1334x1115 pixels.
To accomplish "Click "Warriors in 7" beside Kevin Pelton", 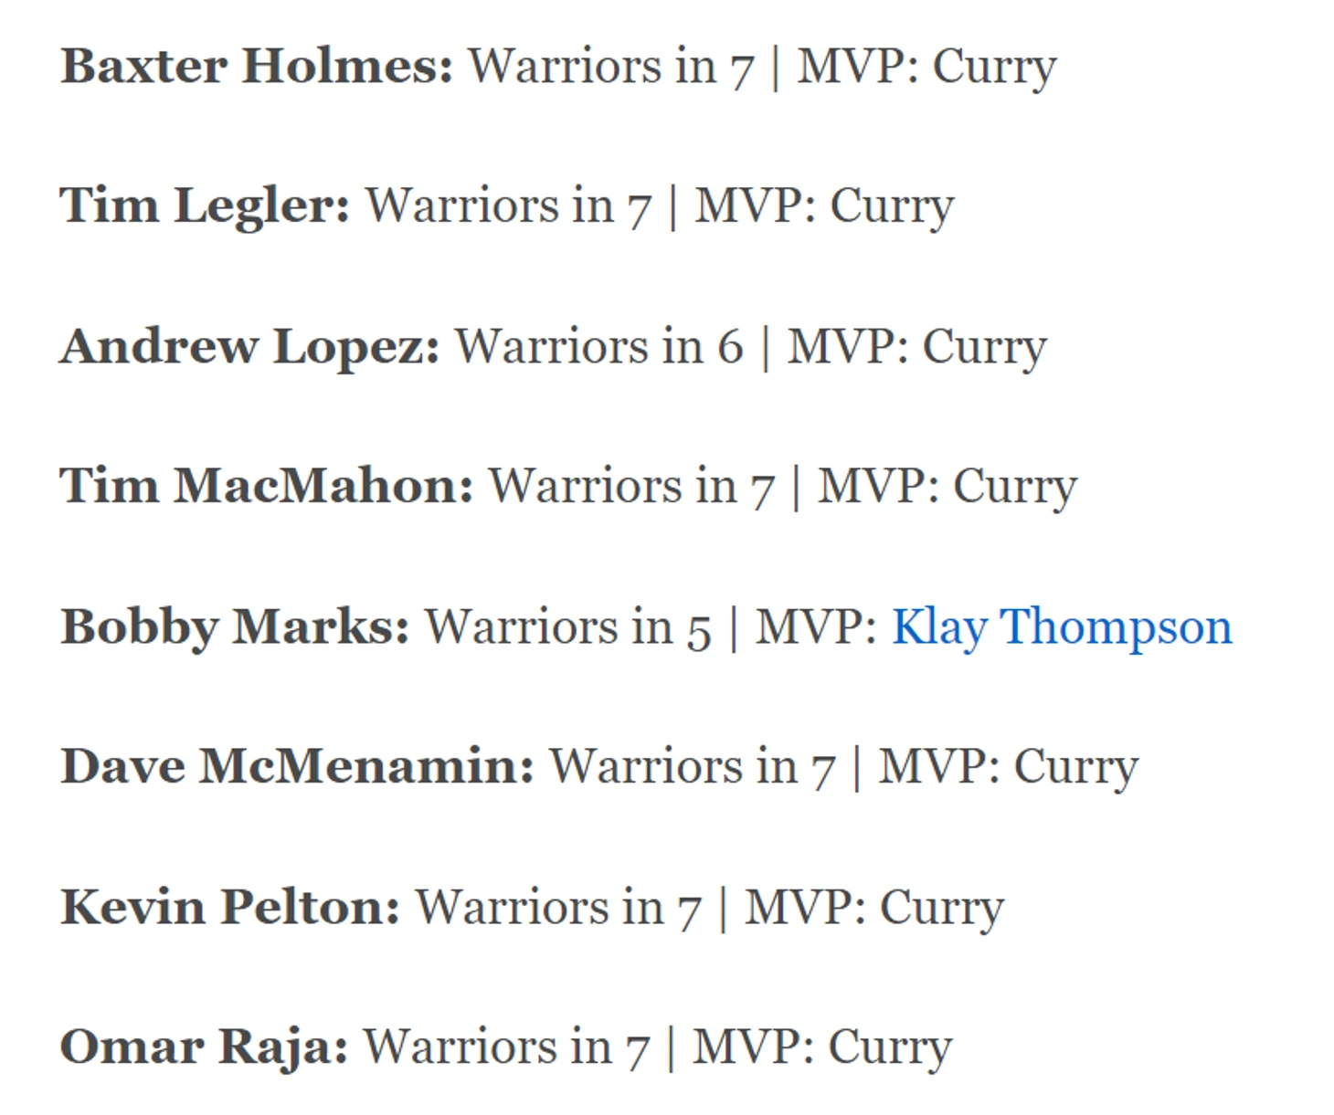I will 558,908.
